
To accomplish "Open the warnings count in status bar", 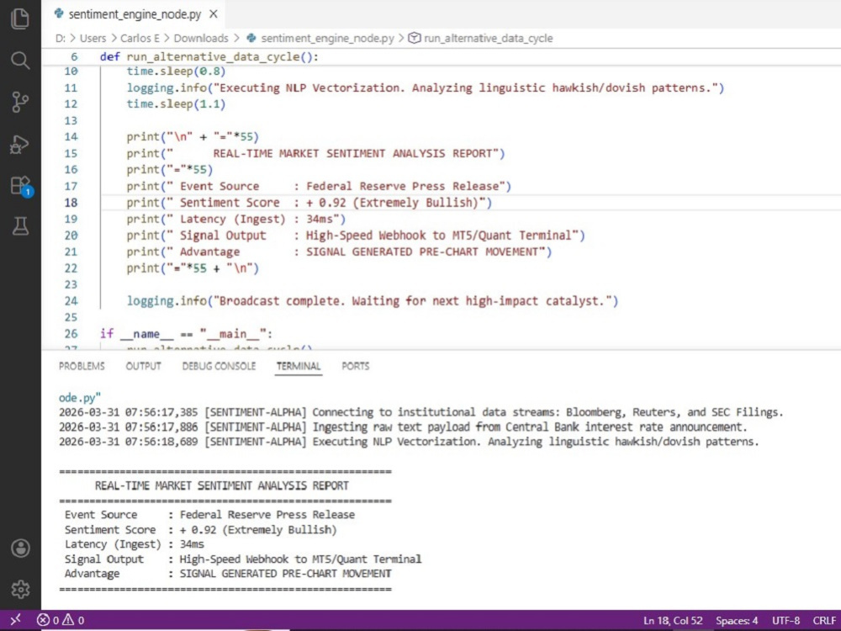I will (x=73, y=620).
